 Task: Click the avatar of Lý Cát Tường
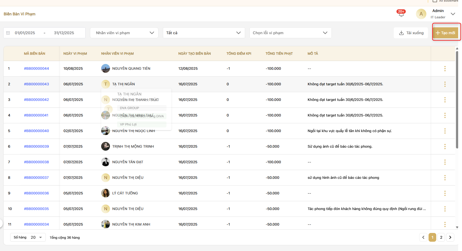point(106,193)
